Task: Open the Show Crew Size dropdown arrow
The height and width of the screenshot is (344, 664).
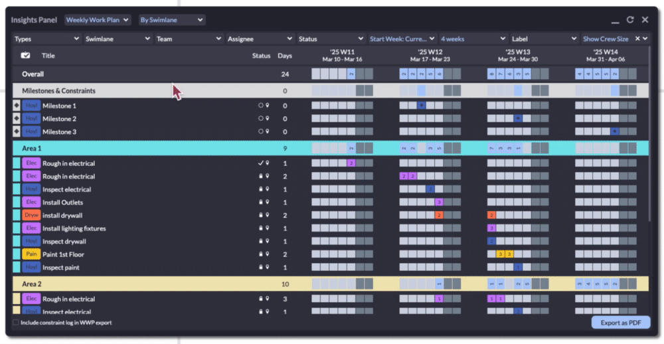Action: coord(645,39)
